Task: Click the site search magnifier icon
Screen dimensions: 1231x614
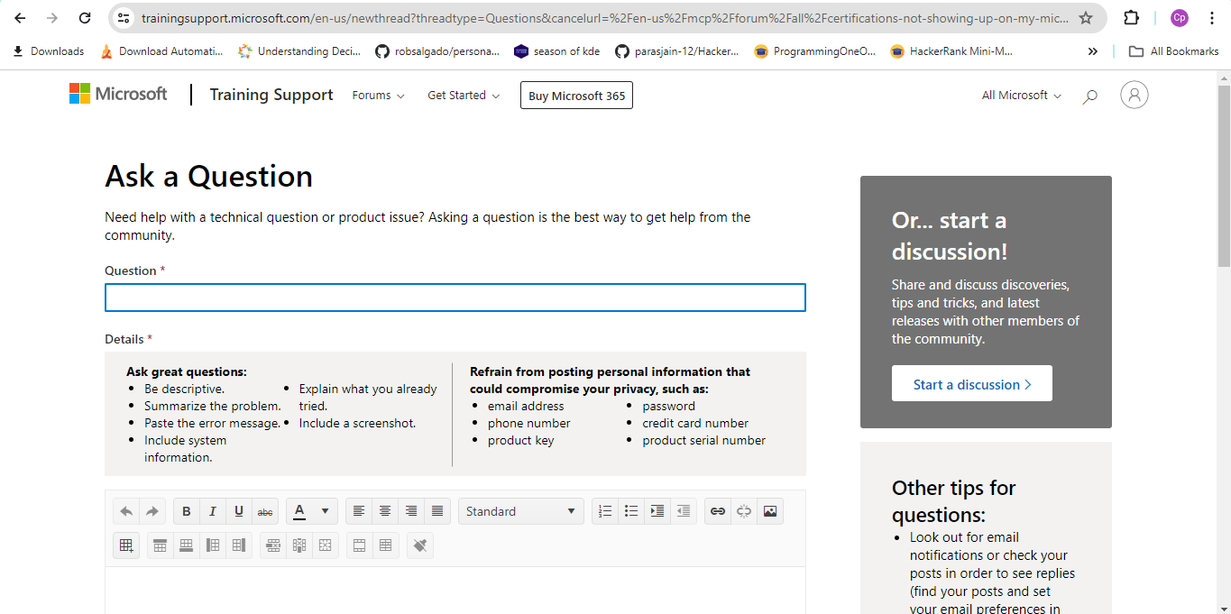Action: click(1089, 96)
